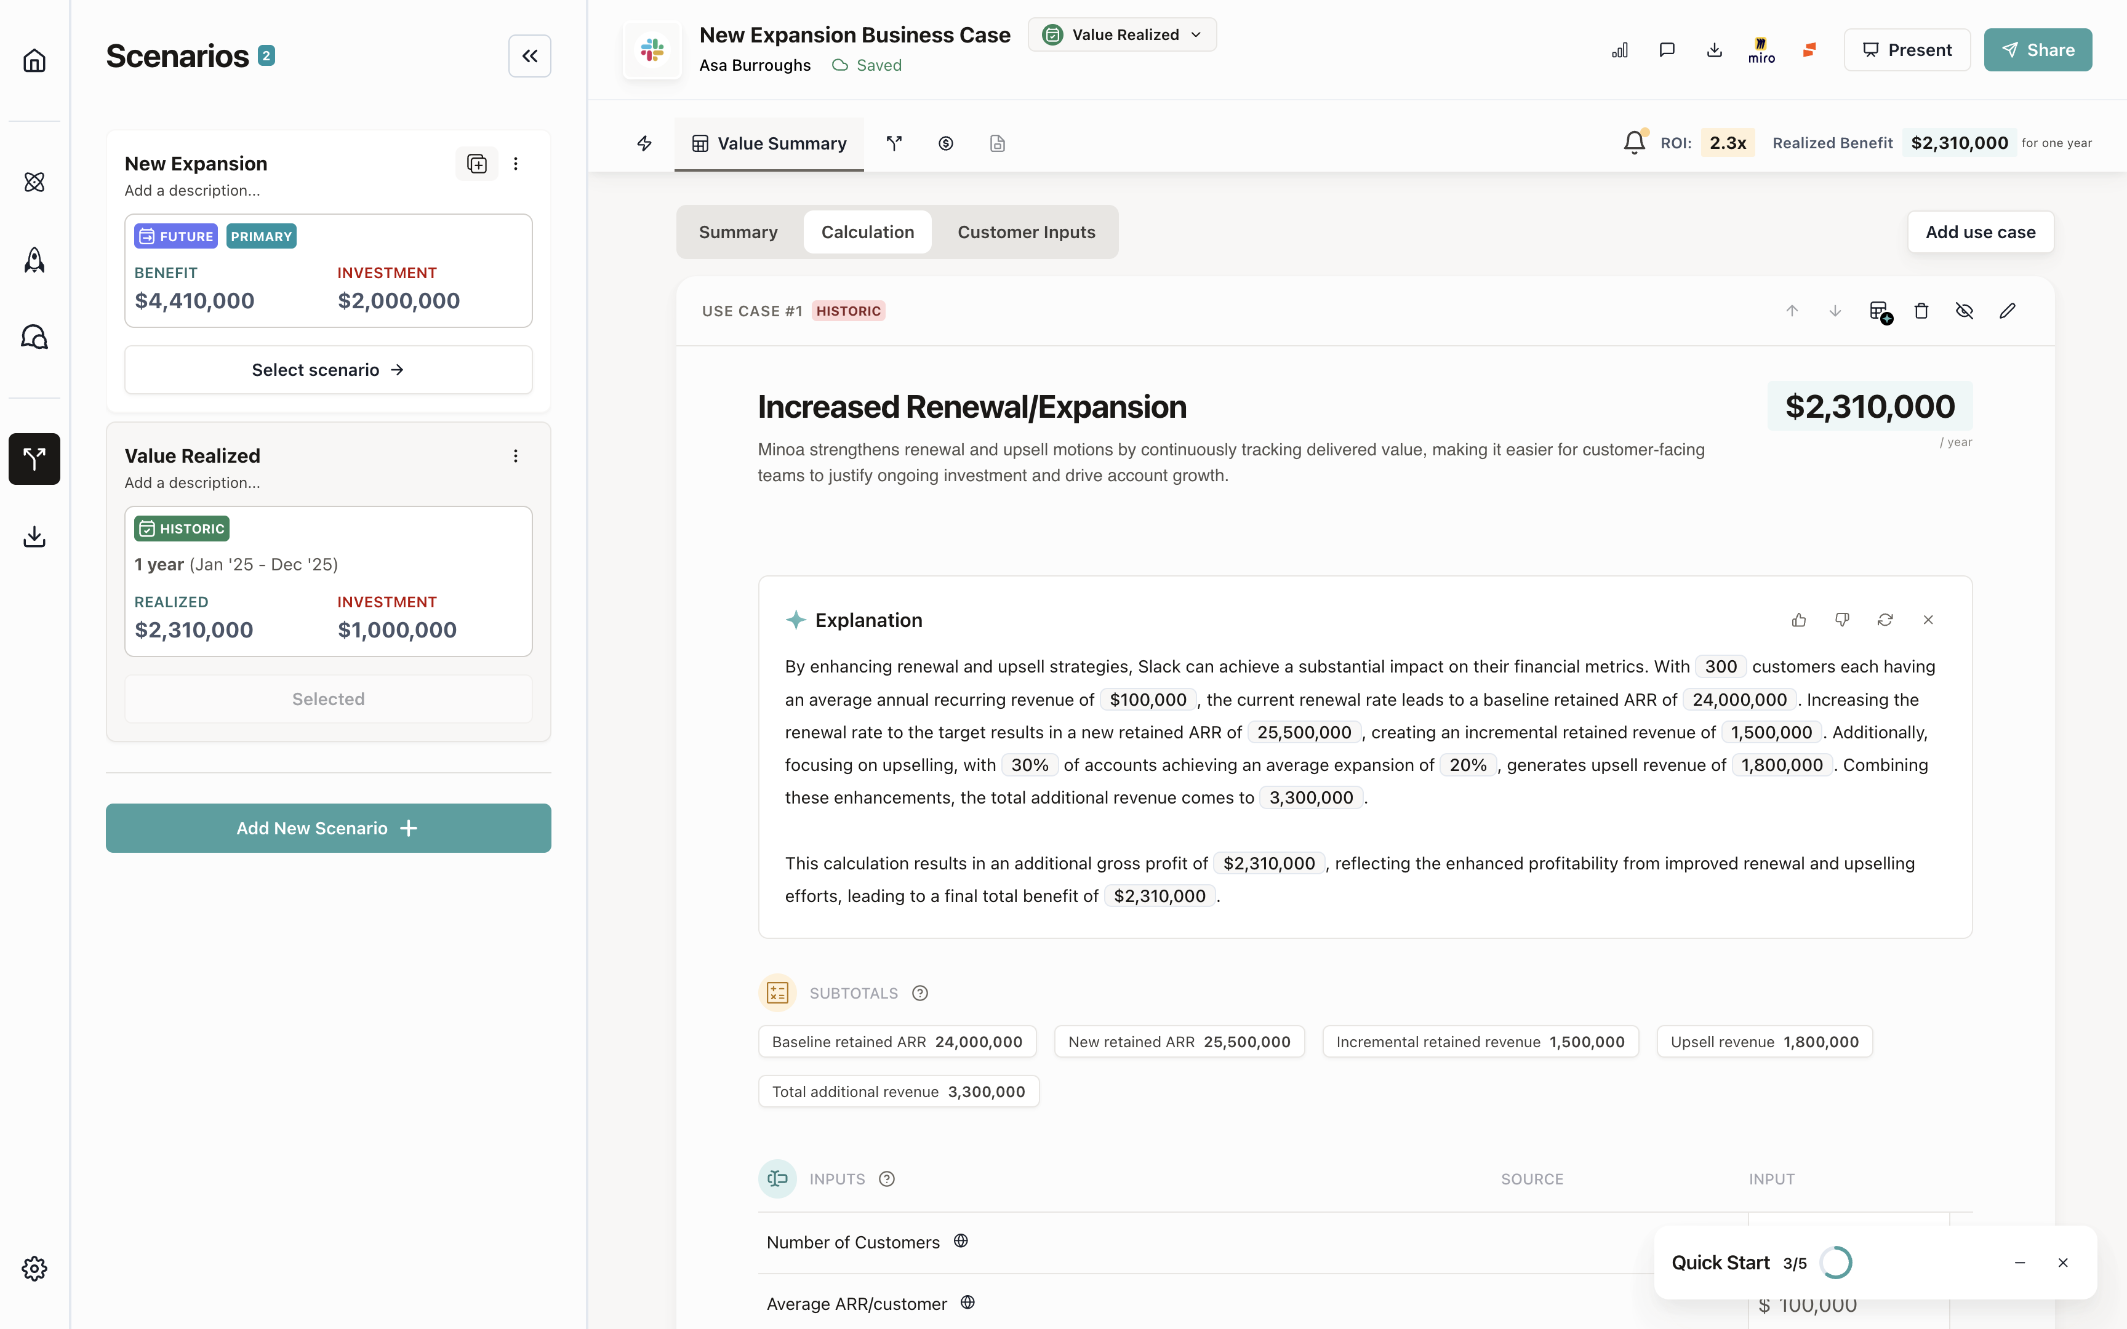Switch to the Customer Inputs tab
2127x1329 pixels.
pyautogui.click(x=1026, y=232)
